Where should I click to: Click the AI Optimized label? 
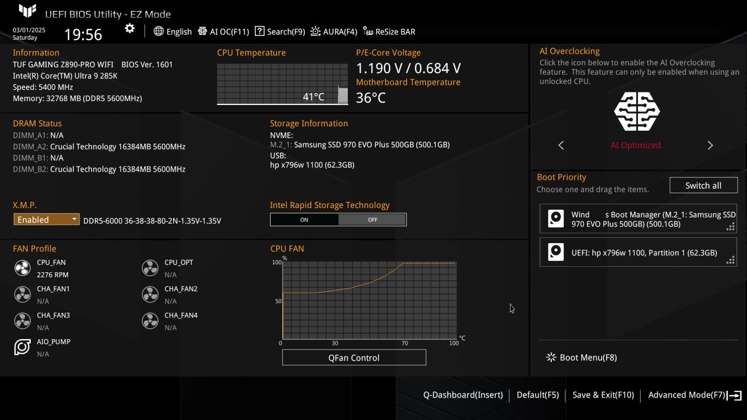(636, 145)
